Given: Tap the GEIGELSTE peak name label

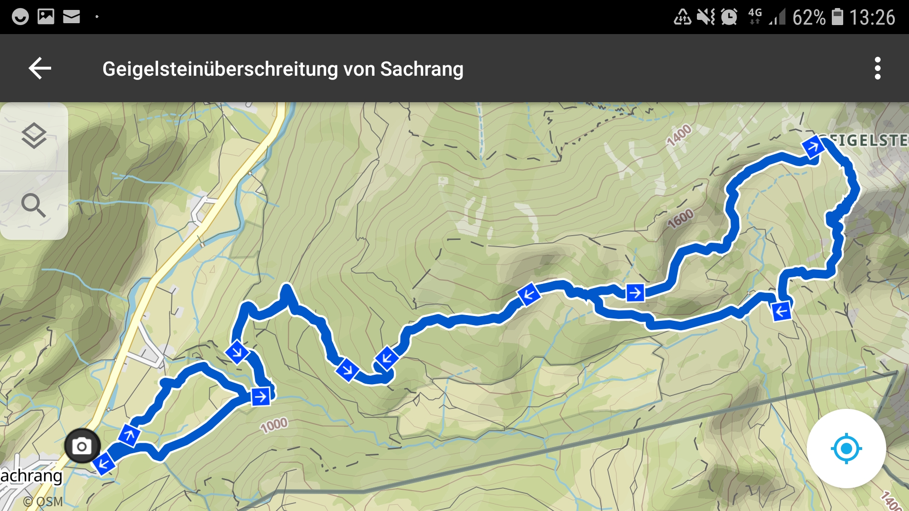Looking at the screenshot, I should 867,140.
